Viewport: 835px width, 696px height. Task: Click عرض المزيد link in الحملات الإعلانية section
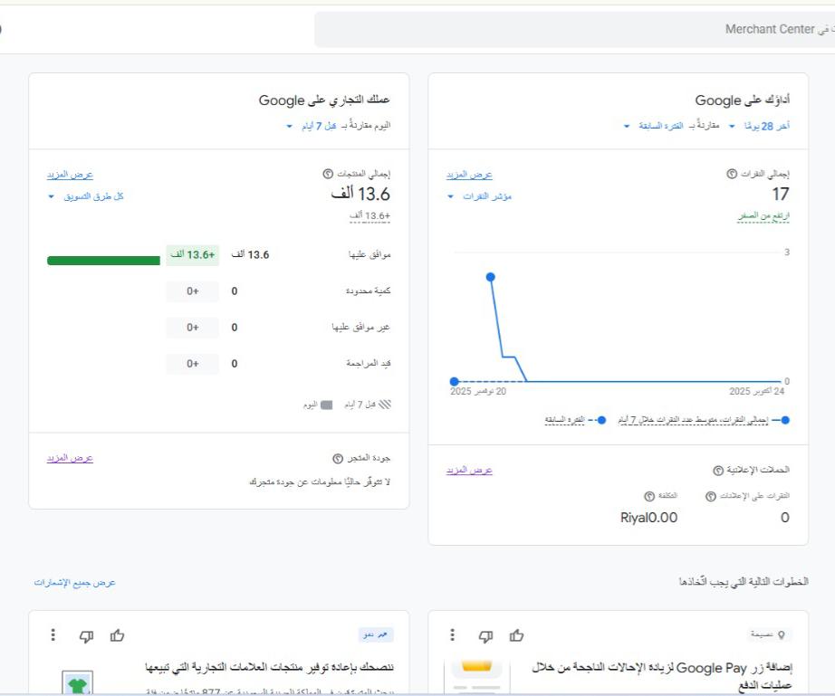point(469,471)
